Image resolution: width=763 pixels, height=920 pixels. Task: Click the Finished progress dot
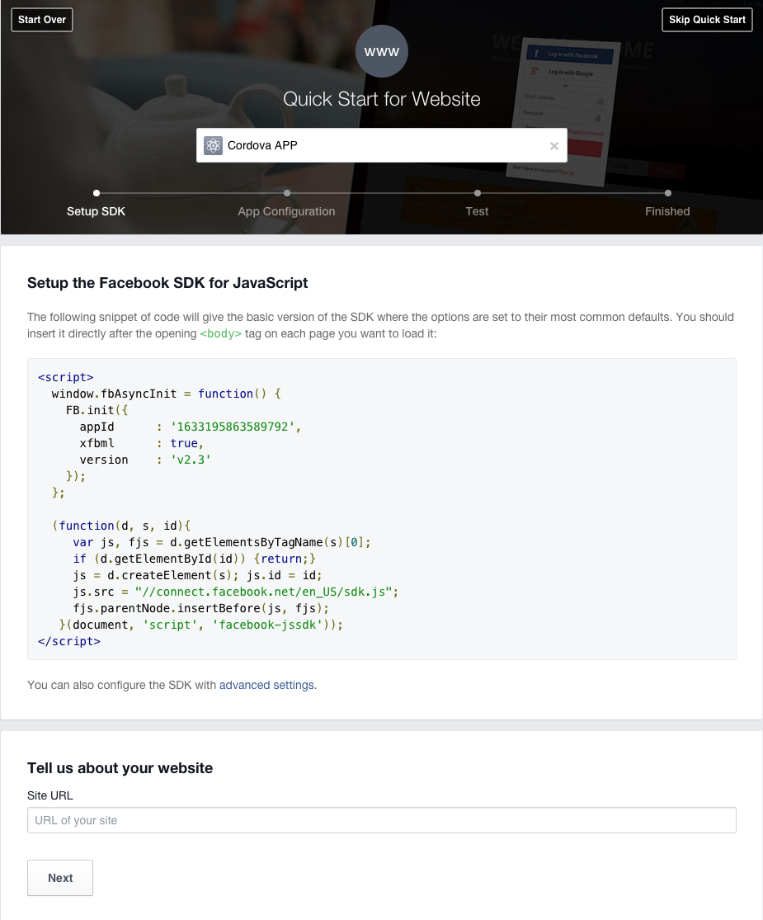pyautogui.click(x=668, y=193)
